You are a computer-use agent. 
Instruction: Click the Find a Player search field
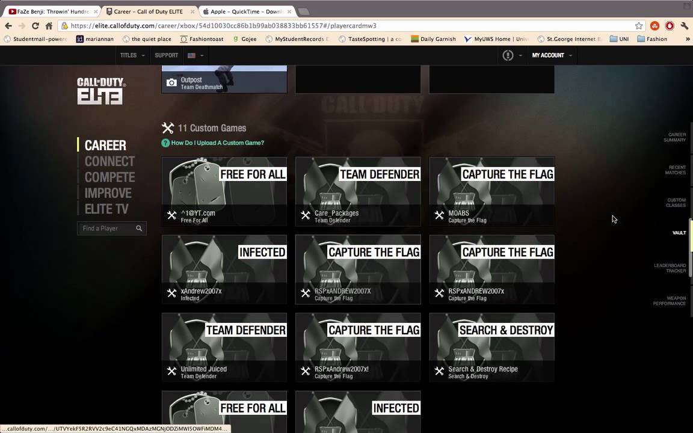[x=112, y=229]
